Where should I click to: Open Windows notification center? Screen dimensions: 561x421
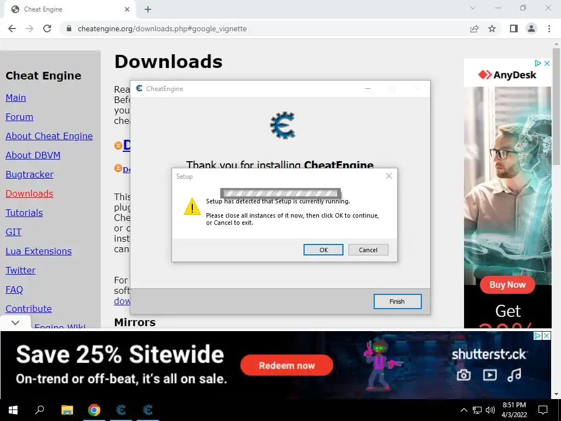coord(543,410)
